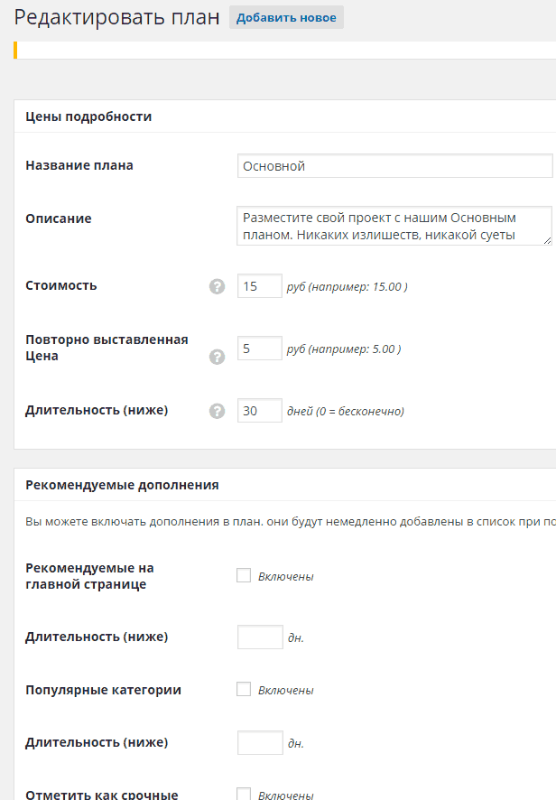Grab the resize handle of the Описание textarea
556x800 pixels.
(x=547, y=240)
